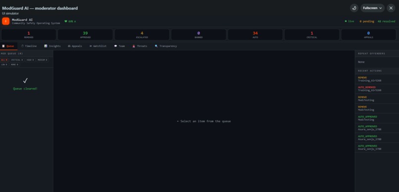The width and height of the screenshot is (399, 192).
Task: Toggle dark mode with the moon icon
Action: click(x=354, y=8)
